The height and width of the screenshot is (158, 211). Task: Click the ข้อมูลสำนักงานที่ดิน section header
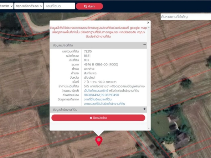click(x=98, y=110)
